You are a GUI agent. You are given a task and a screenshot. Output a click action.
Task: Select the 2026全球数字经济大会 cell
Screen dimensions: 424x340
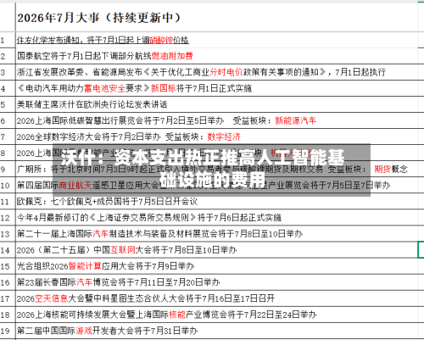217,137
